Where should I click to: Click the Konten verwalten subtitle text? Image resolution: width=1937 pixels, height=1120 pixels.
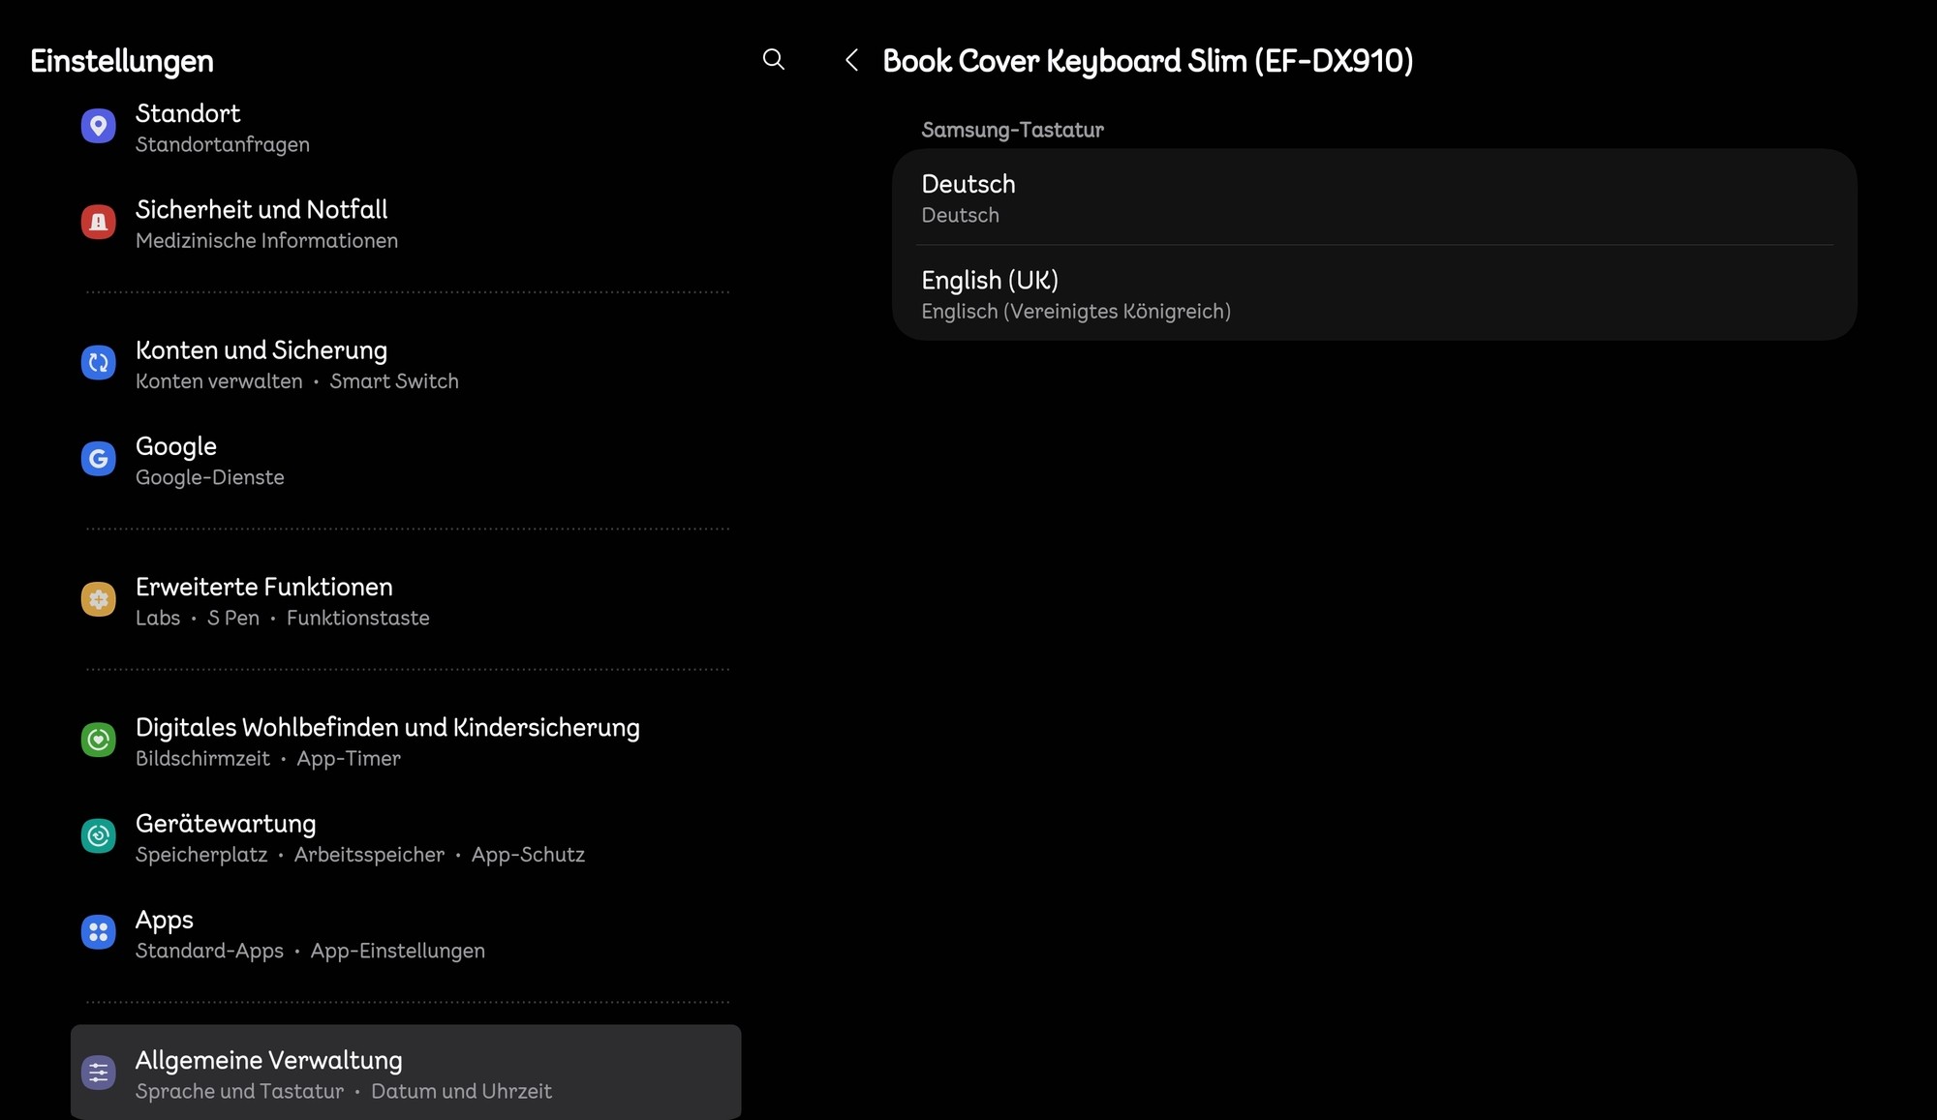[x=219, y=381]
